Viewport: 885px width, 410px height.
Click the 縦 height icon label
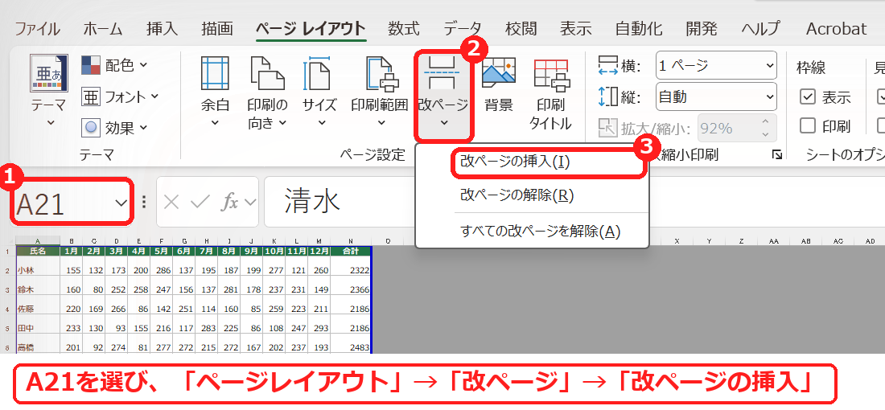click(619, 97)
